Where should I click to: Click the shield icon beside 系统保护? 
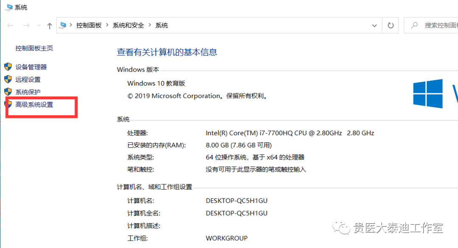click(x=8, y=92)
